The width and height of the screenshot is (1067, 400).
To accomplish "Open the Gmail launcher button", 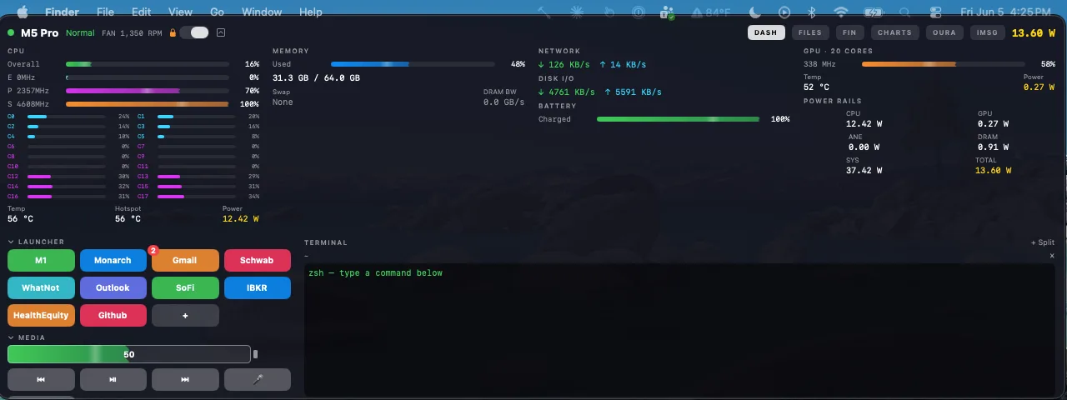I will [x=185, y=260].
